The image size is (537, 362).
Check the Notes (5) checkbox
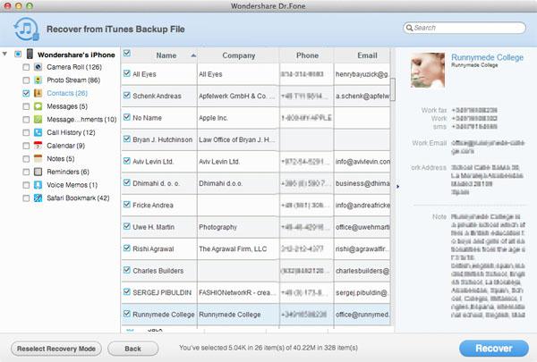(26, 159)
